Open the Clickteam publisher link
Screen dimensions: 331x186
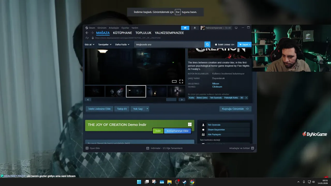pos(217,87)
